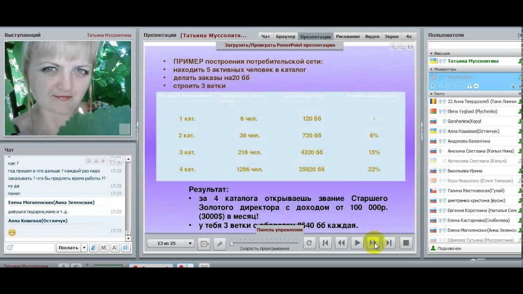Open slide selector '13 из 25'
This screenshot has height=294, width=523.
(x=170, y=243)
